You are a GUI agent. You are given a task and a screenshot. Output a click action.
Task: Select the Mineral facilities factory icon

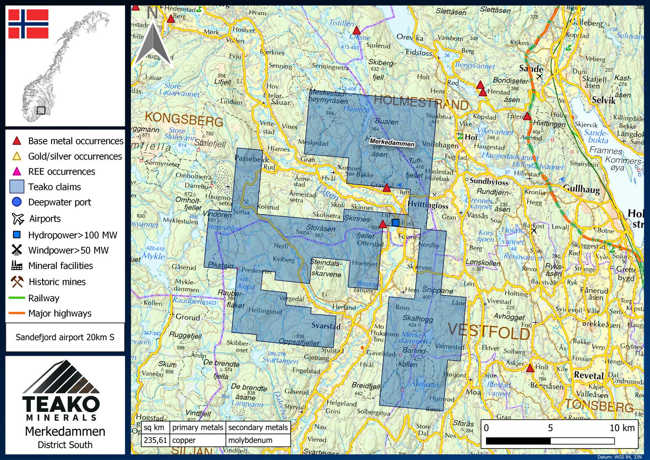pyautogui.click(x=17, y=266)
